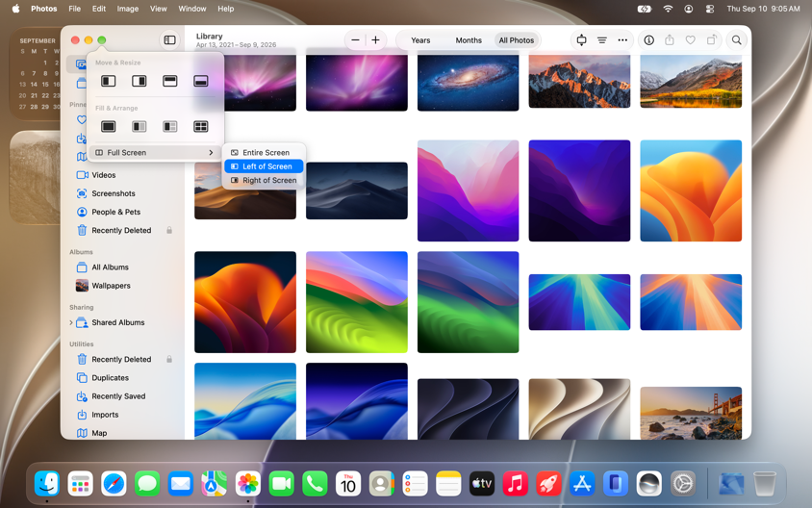
Task: Show photo info with the Info icon
Action: click(x=648, y=39)
